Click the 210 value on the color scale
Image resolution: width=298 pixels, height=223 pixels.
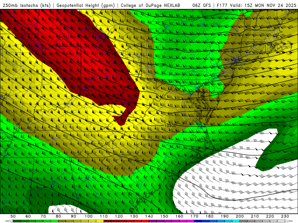click(x=255, y=216)
